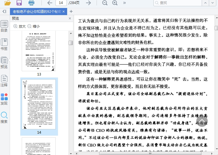Viewport: 218px width, 155px height.
Task: Save the document with the floppy icon
Action: coord(19,3)
